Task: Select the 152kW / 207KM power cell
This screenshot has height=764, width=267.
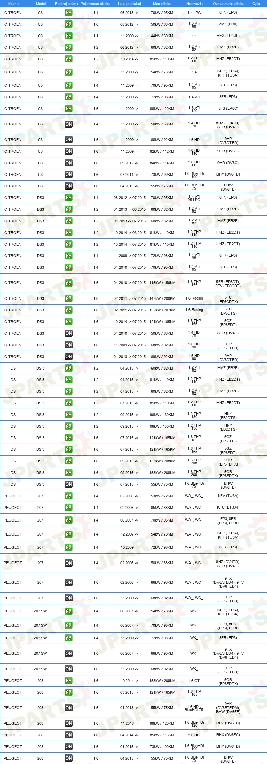Action: tap(162, 310)
